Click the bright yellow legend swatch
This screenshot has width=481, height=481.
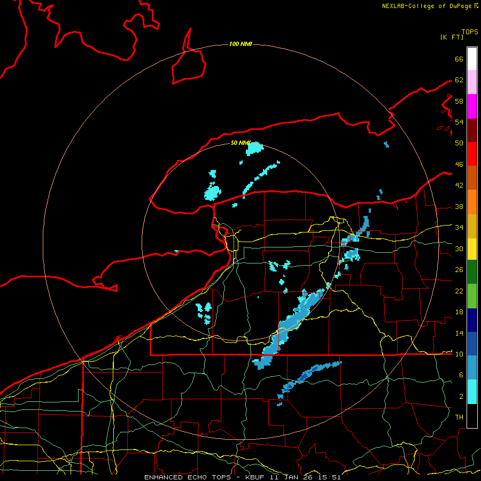coord(472,249)
